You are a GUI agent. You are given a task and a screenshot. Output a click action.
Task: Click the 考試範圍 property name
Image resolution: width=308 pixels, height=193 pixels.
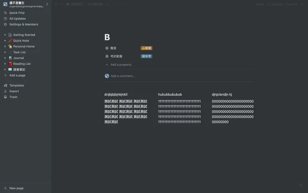116,56
